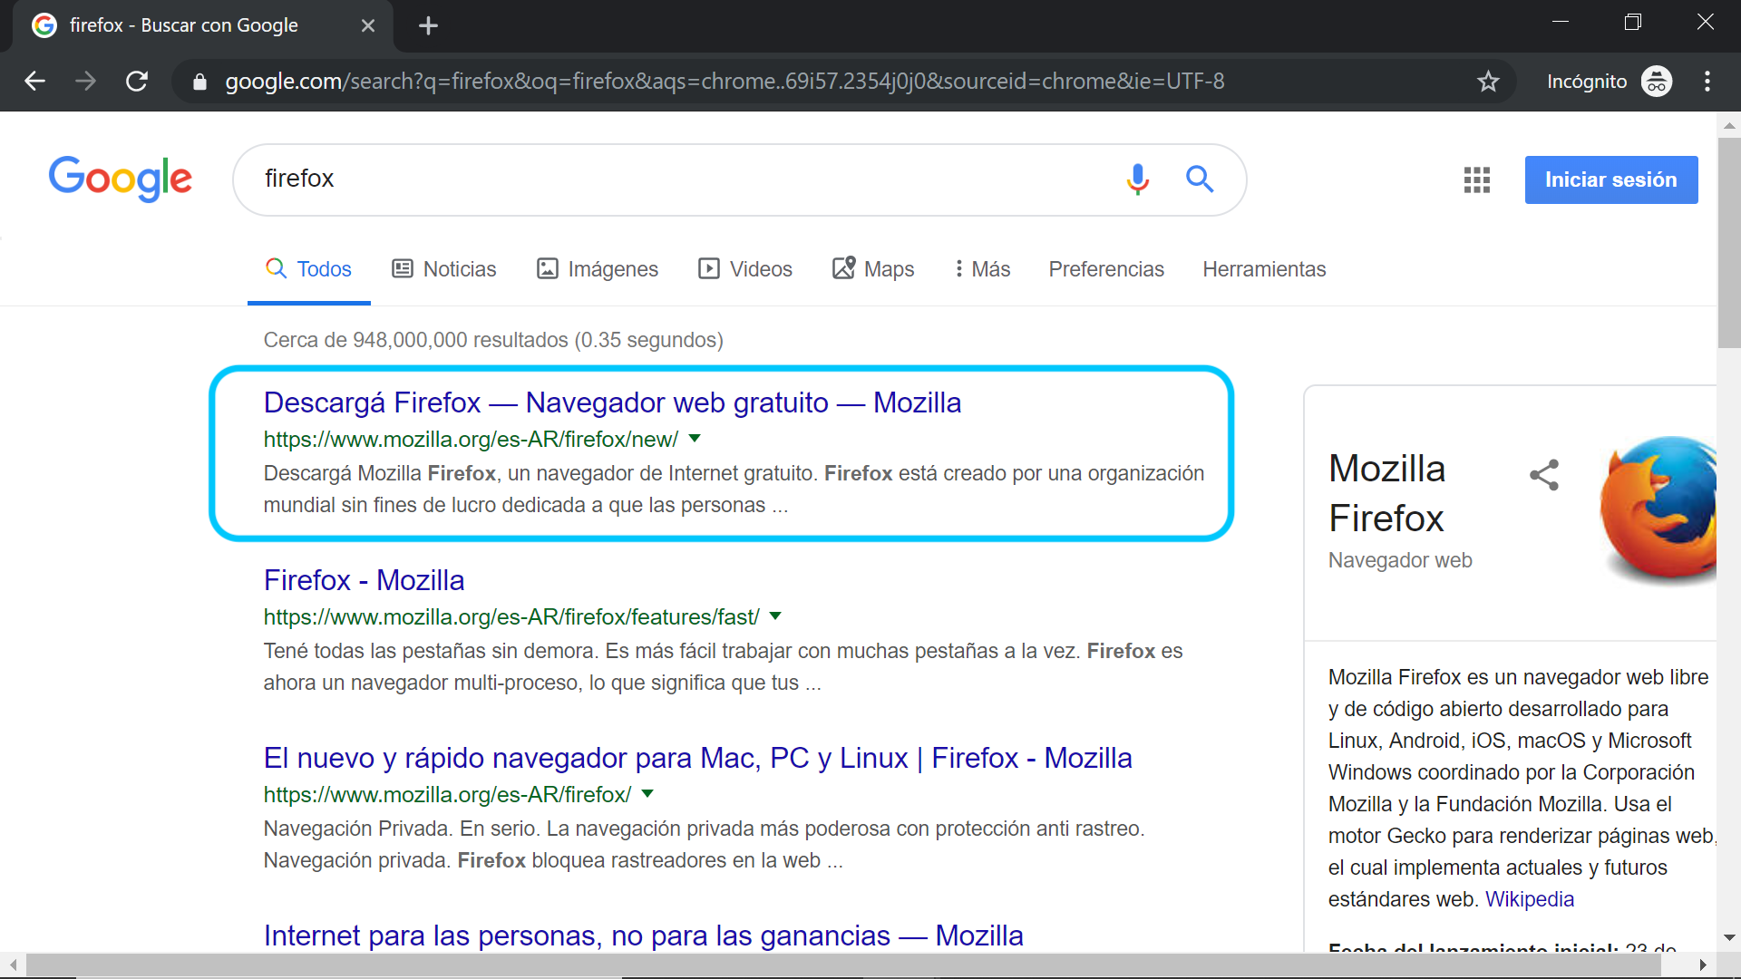Bookmark this page with star icon
The image size is (1741, 979).
pos(1488,82)
